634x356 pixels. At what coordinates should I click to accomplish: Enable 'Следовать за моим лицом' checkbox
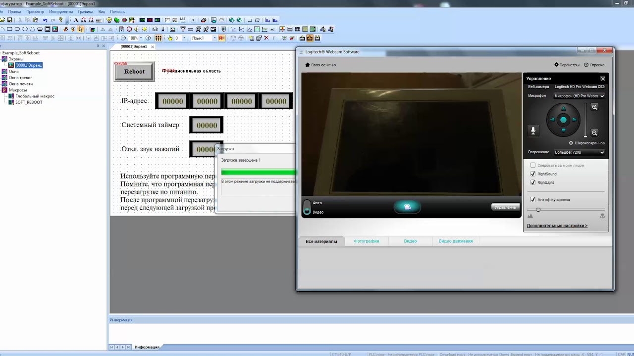[x=533, y=165]
